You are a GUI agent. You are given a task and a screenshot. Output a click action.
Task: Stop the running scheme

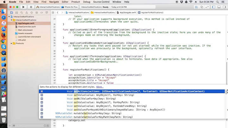(x=31, y=7)
